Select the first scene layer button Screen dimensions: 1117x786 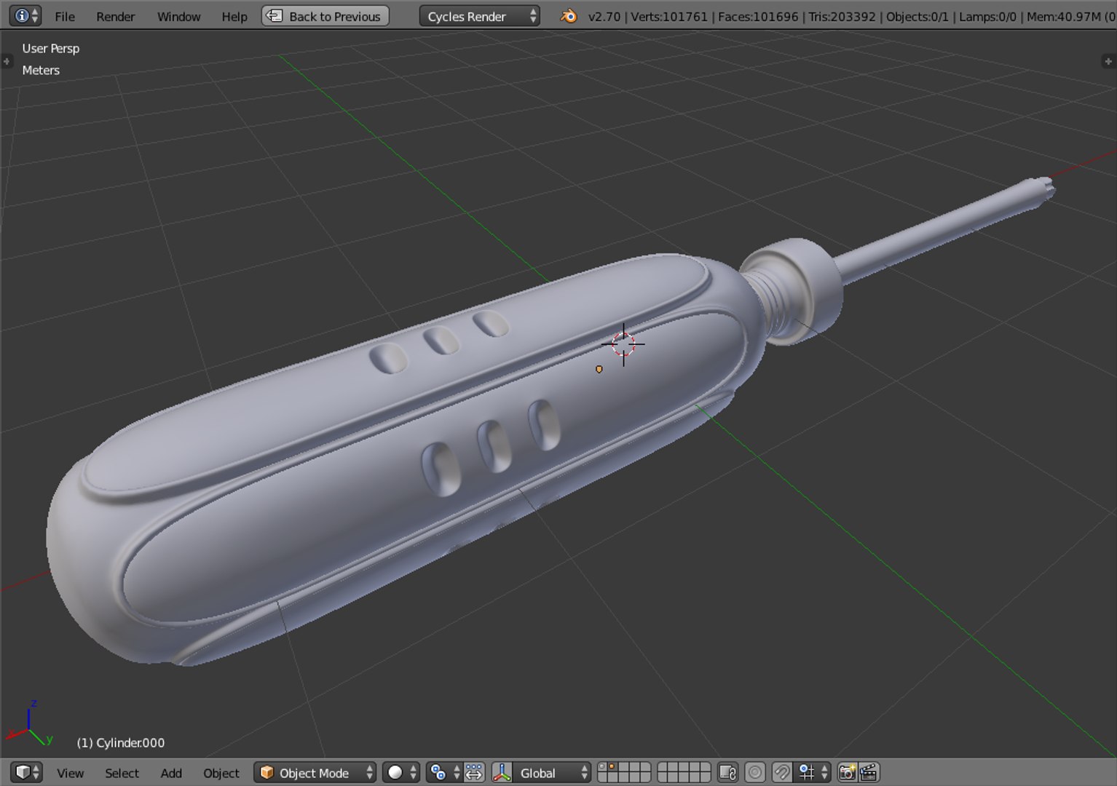pyautogui.click(x=602, y=767)
